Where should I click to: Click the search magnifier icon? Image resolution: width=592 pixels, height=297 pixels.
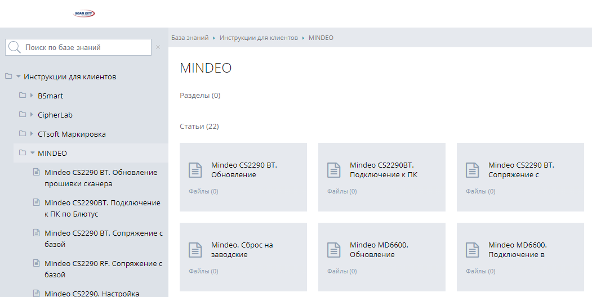(x=14, y=47)
